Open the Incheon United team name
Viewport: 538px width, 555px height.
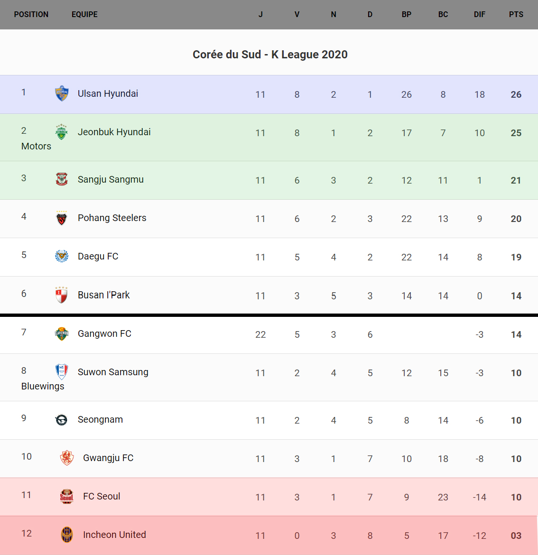pos(114,535)
